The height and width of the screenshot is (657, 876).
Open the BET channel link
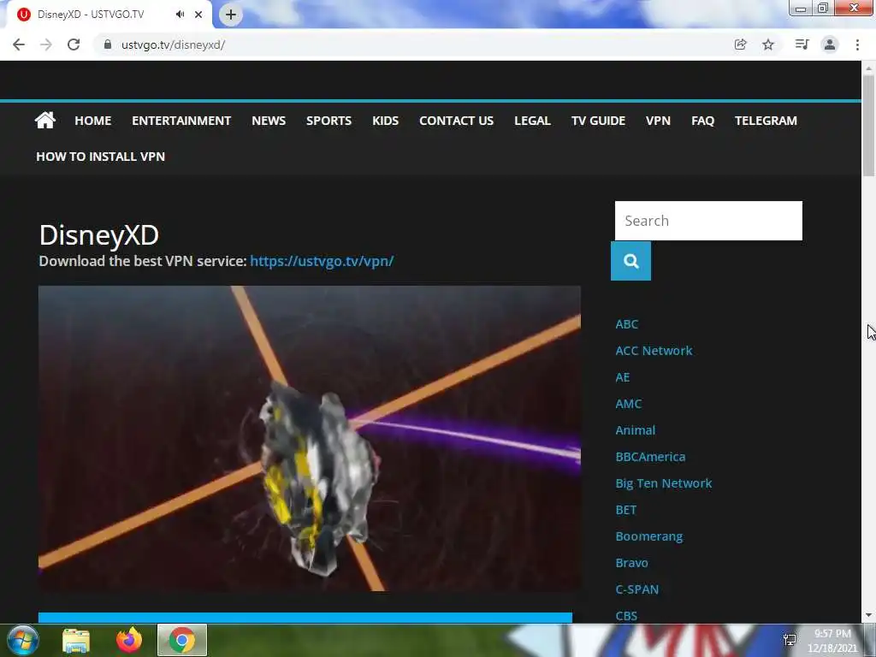[625, 510]
